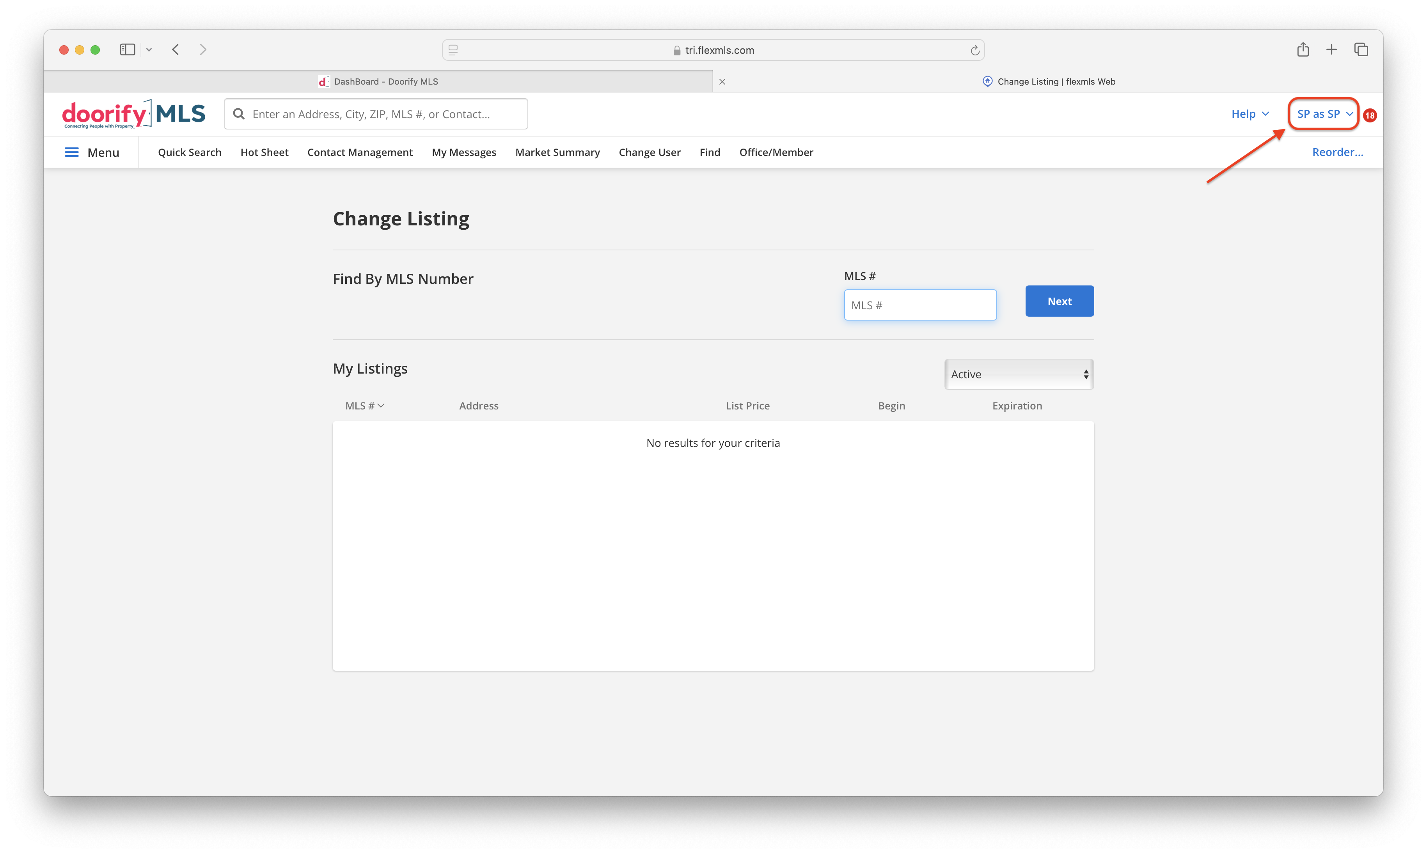Toggle the Safari sidebar icon
Screen dimensions: 1427x854
coord(127,50)
